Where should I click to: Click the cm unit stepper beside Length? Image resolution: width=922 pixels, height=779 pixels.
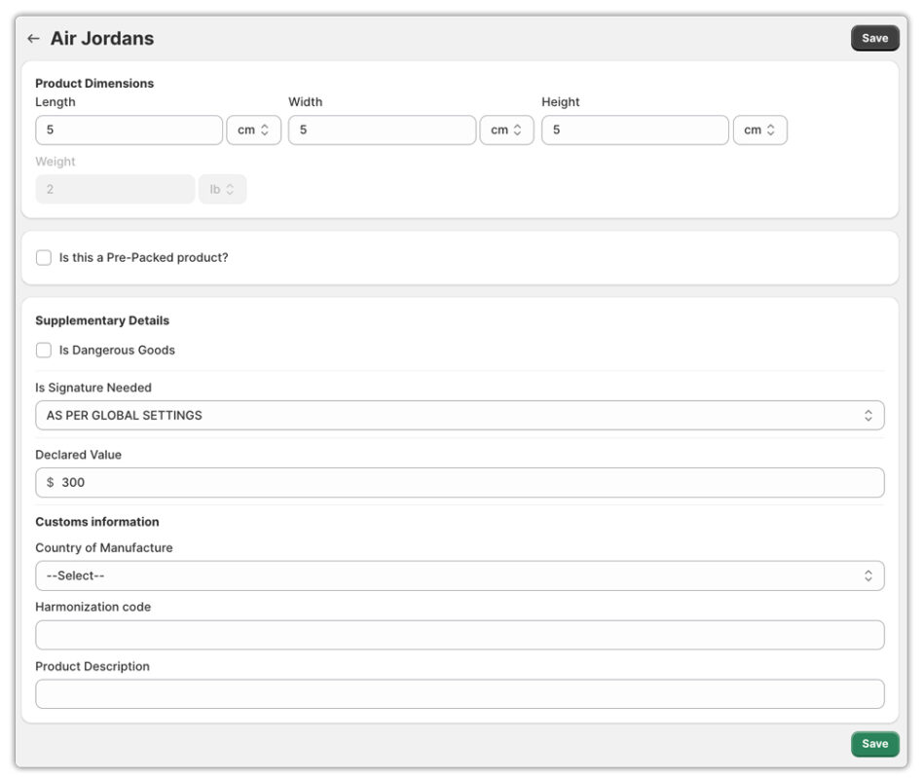(x=253, y=130)
